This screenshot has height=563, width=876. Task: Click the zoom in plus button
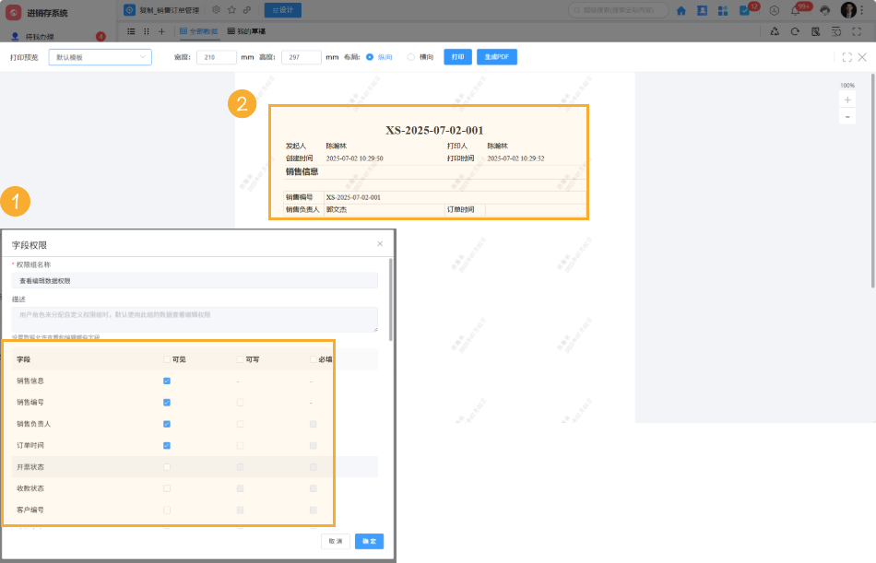pos(847,100)
